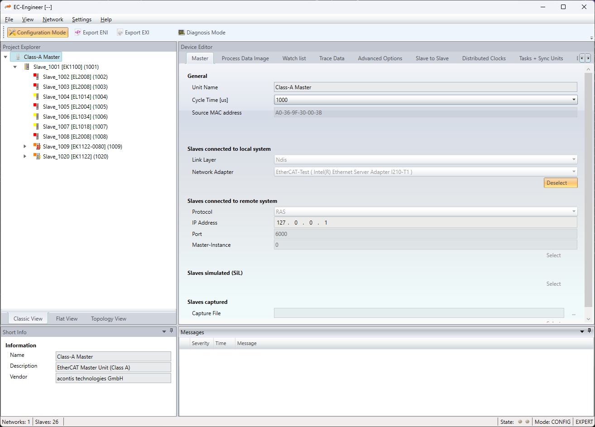Click the Capture File browse button
Image resolution: width=595 pixels, height=427 pixels.
pos(573,313)
